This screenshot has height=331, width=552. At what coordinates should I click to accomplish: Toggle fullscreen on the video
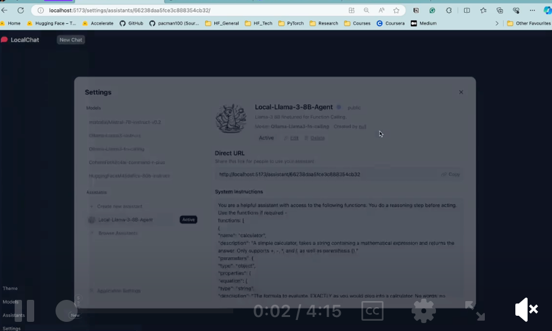(475, 311)
